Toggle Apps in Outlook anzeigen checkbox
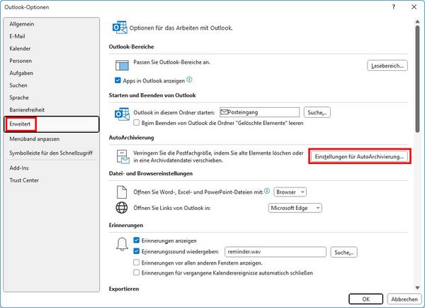Screen dimensions: 425x308 tap(118, 80)
